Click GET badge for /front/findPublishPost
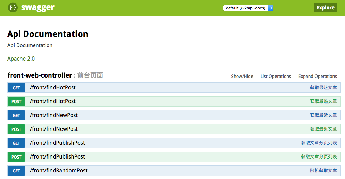The width and height of the screenshot is (345, 179). [x=16, y=143]
